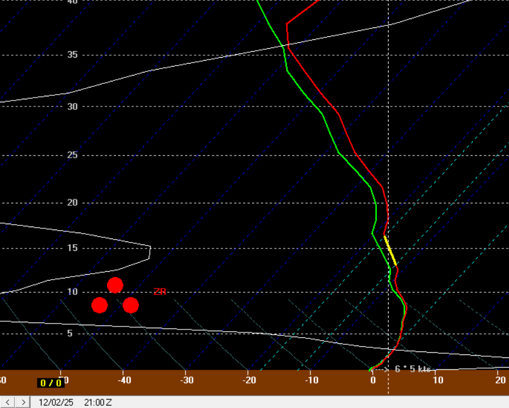
Task: Click the top red freezing rain dot
Action: coord(115,285)
